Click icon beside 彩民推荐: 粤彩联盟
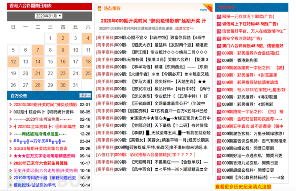 point(219,97)
